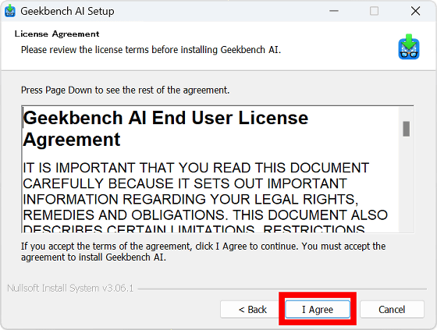437x330 pixels.
Task: Click the Press Page Down instruction text
Action: pyautogui.click(x=125, y=90)
